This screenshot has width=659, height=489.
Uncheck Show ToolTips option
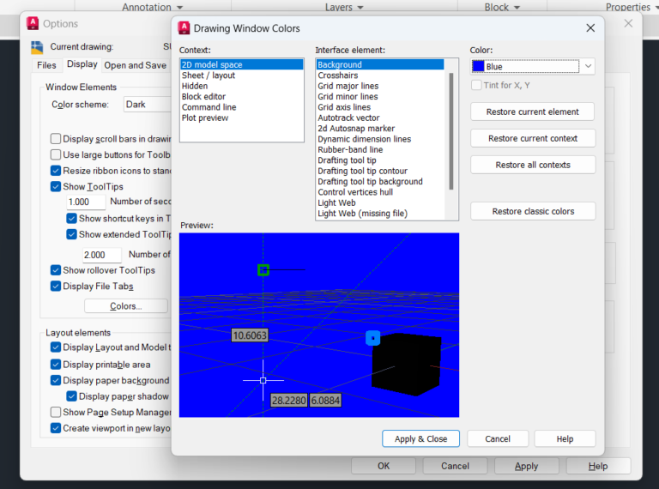(56, 186)
